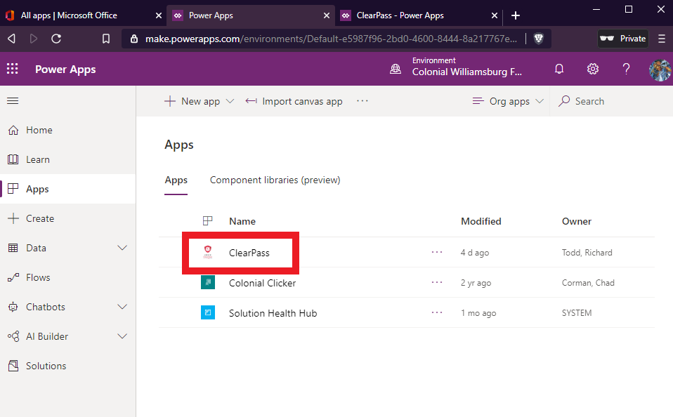Click the browser address bar URL
The width and height of the screenshot is (673, 417).
(x=331, y=39)
